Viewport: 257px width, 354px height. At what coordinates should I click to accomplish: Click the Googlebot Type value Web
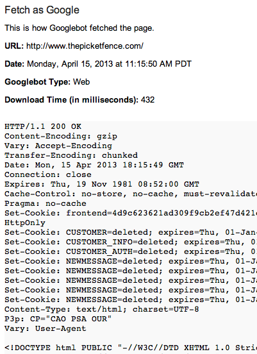point(81,81)
